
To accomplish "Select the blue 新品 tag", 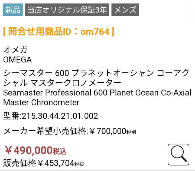I will coord(13,10).
